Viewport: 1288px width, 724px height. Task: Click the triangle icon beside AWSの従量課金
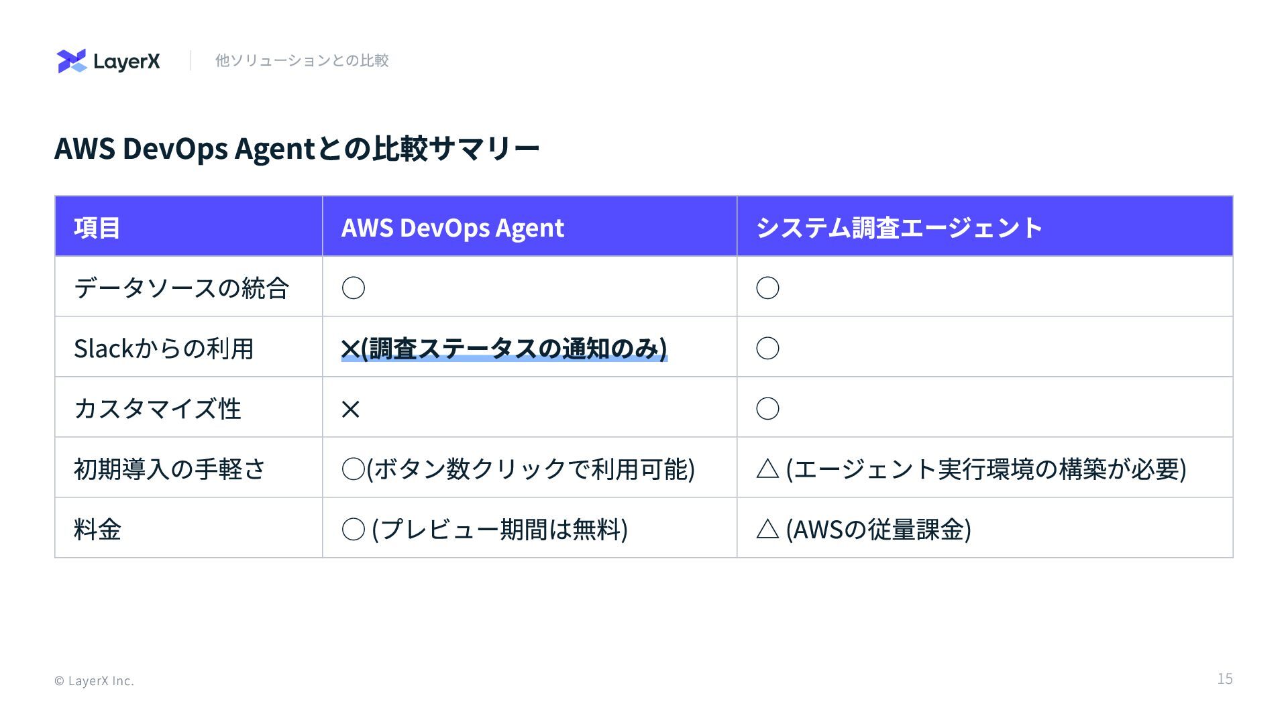point(767,530)
